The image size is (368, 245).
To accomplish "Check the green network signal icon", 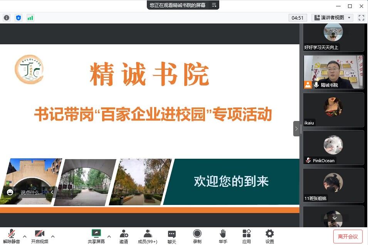I will [30, 18].
